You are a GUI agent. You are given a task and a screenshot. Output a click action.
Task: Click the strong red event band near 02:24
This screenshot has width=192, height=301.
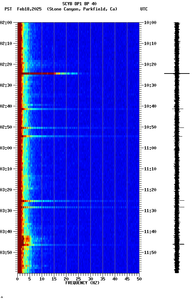click(49, 74)
